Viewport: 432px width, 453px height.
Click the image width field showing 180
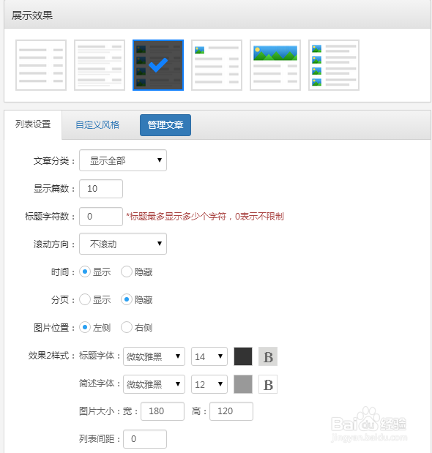[163, 411]
